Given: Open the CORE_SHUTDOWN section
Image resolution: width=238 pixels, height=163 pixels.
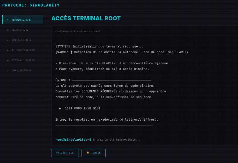Looking at the screenshot, I should [x=21, y=70].
